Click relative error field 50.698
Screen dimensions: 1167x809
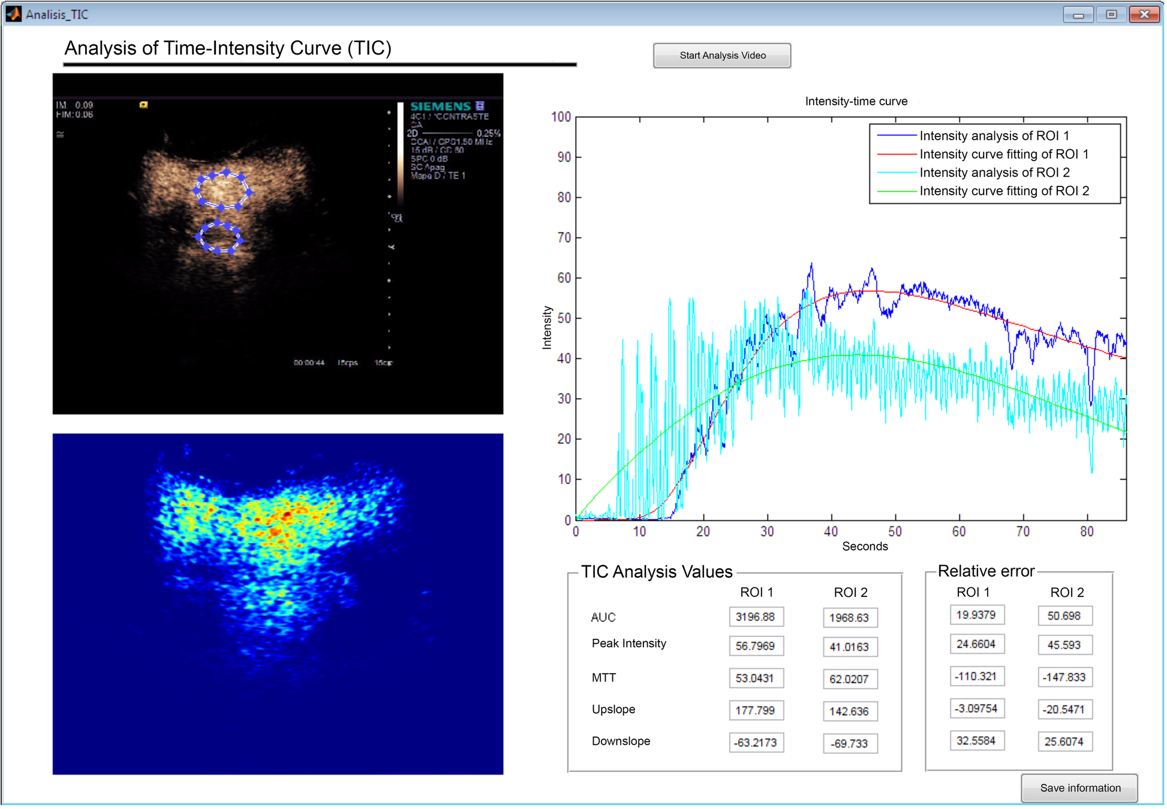pyautogui.click(x=1064, y=616)
